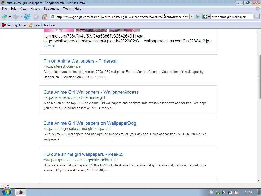Click the View all link
The image size is (261, 196).
click(x=49, y=46)
